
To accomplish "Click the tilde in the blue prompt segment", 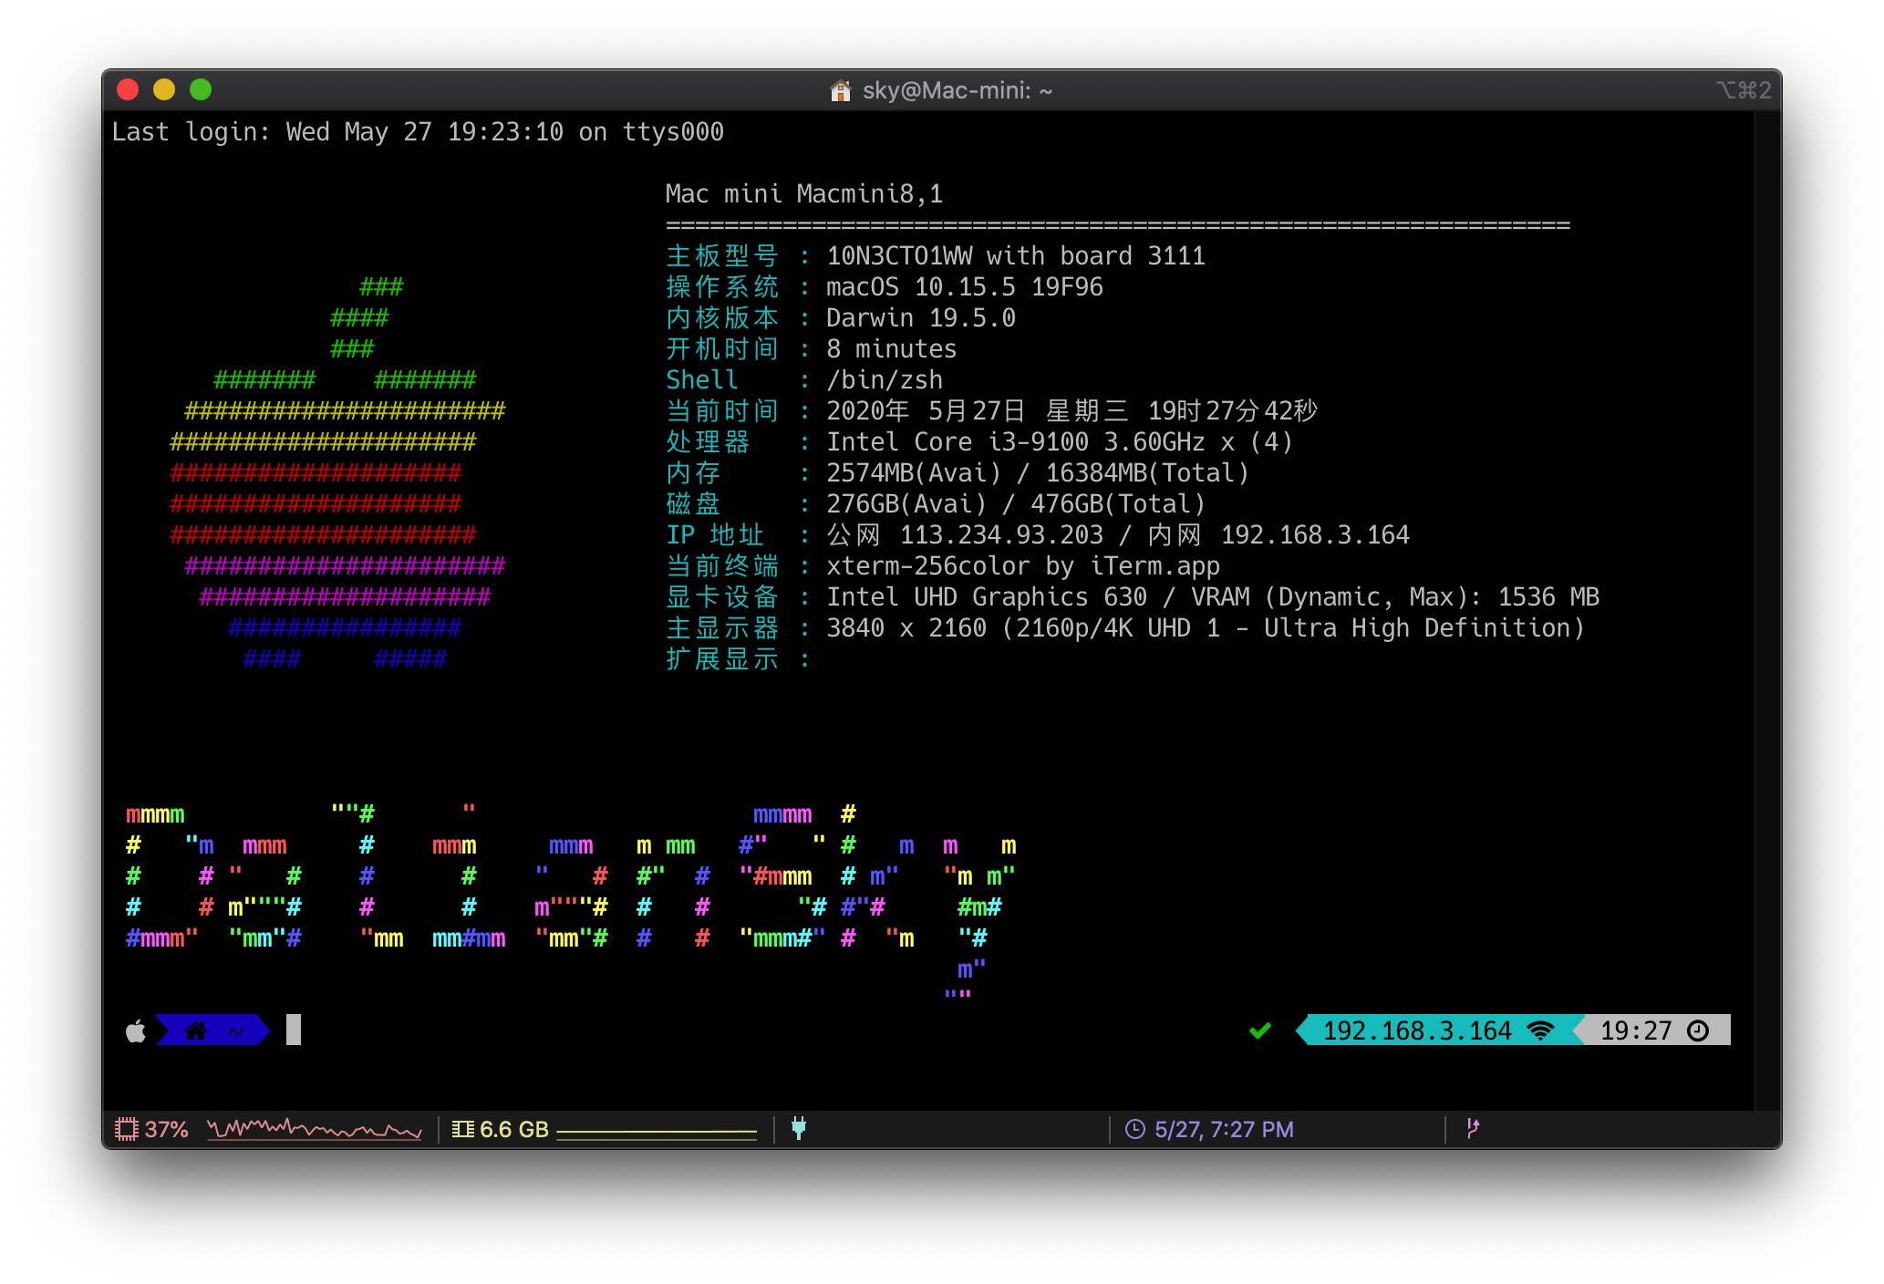I will pos(235,1030).
